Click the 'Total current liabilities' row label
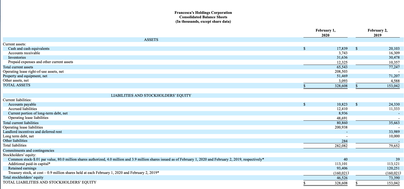 coord(21,123)
